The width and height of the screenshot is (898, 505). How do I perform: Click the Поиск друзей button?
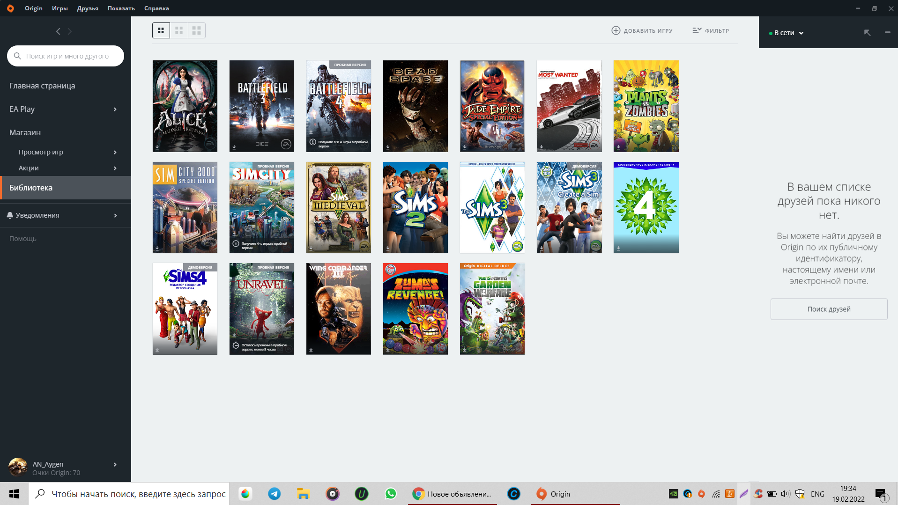click(828, 309)
